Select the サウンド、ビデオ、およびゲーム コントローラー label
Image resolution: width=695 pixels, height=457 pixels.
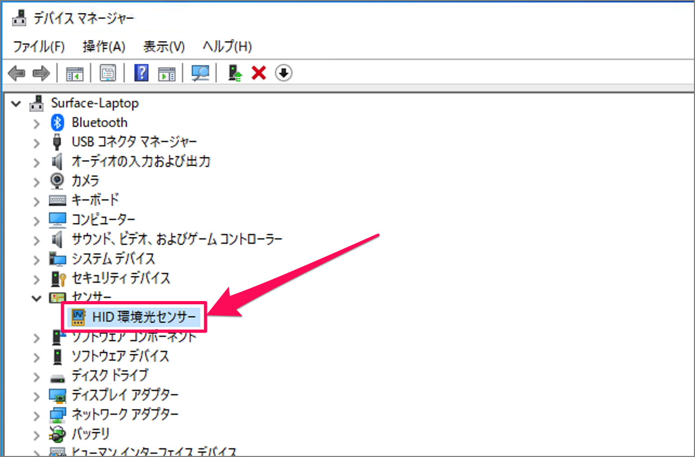(x=177, y=239)
